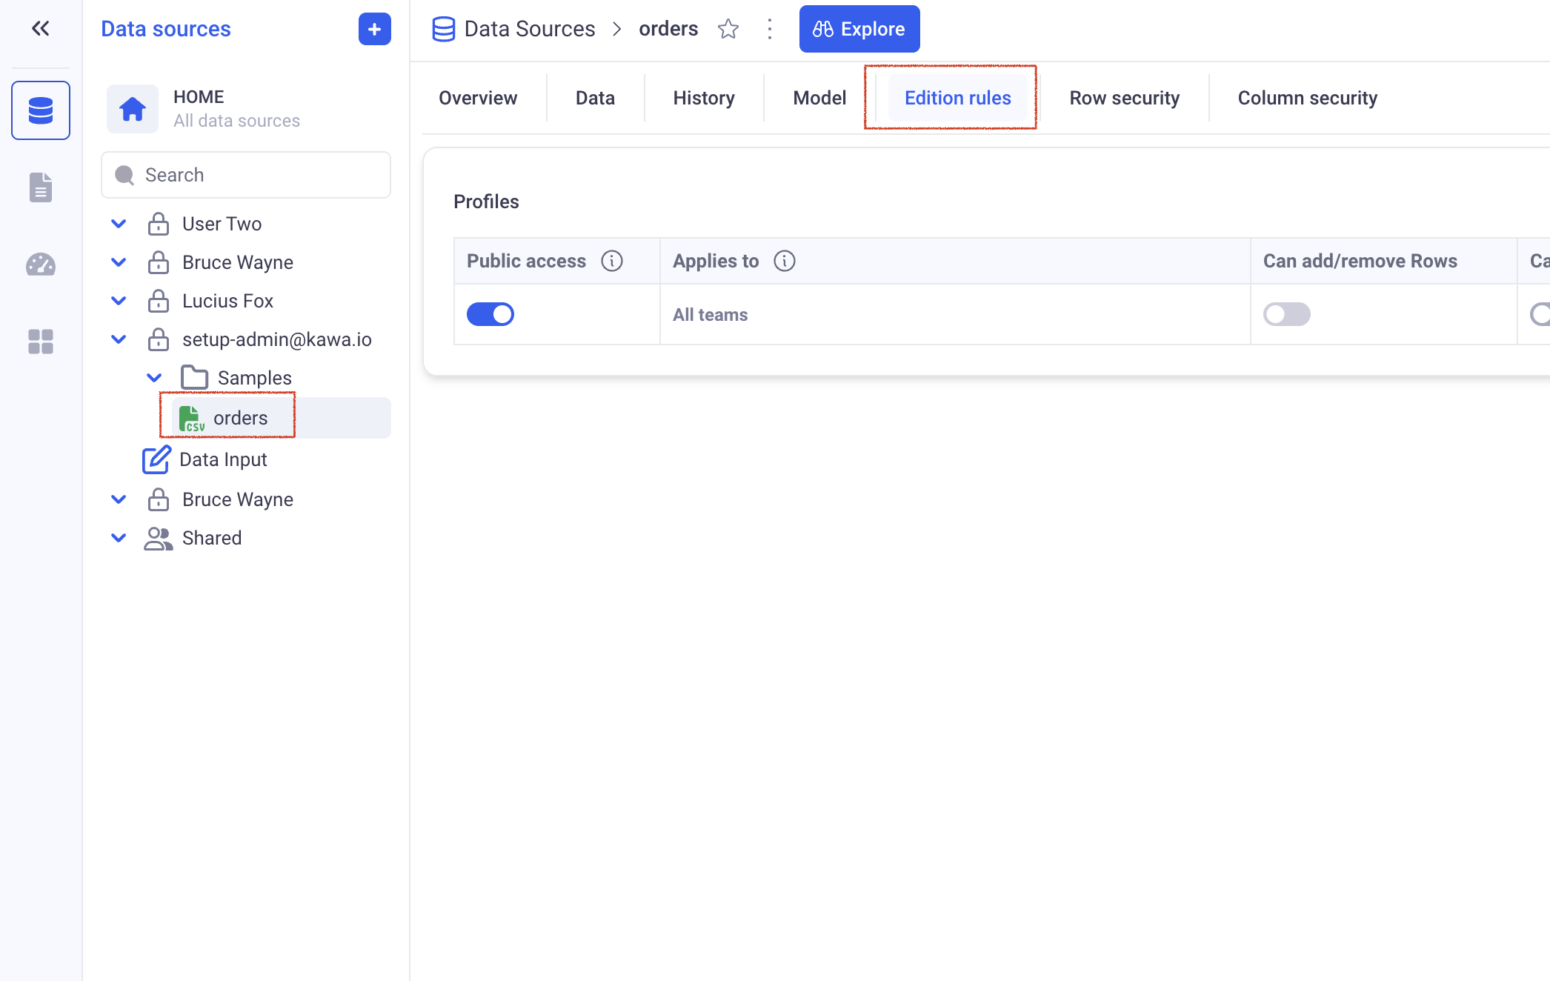Open the grid apps icon in left rail
Screen dimensions: 1550x981
(x=41, y=342)
